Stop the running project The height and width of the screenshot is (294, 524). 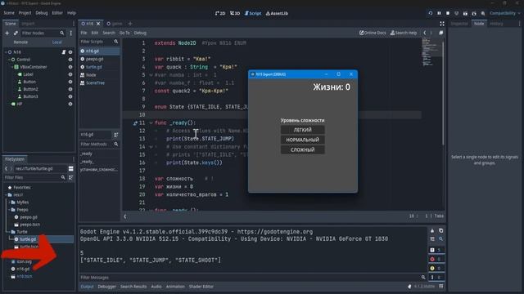point(448,13)
